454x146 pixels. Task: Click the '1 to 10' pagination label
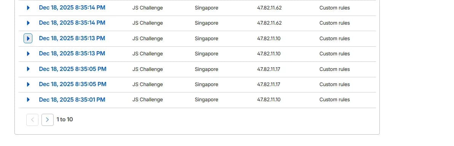pos(65,119)
